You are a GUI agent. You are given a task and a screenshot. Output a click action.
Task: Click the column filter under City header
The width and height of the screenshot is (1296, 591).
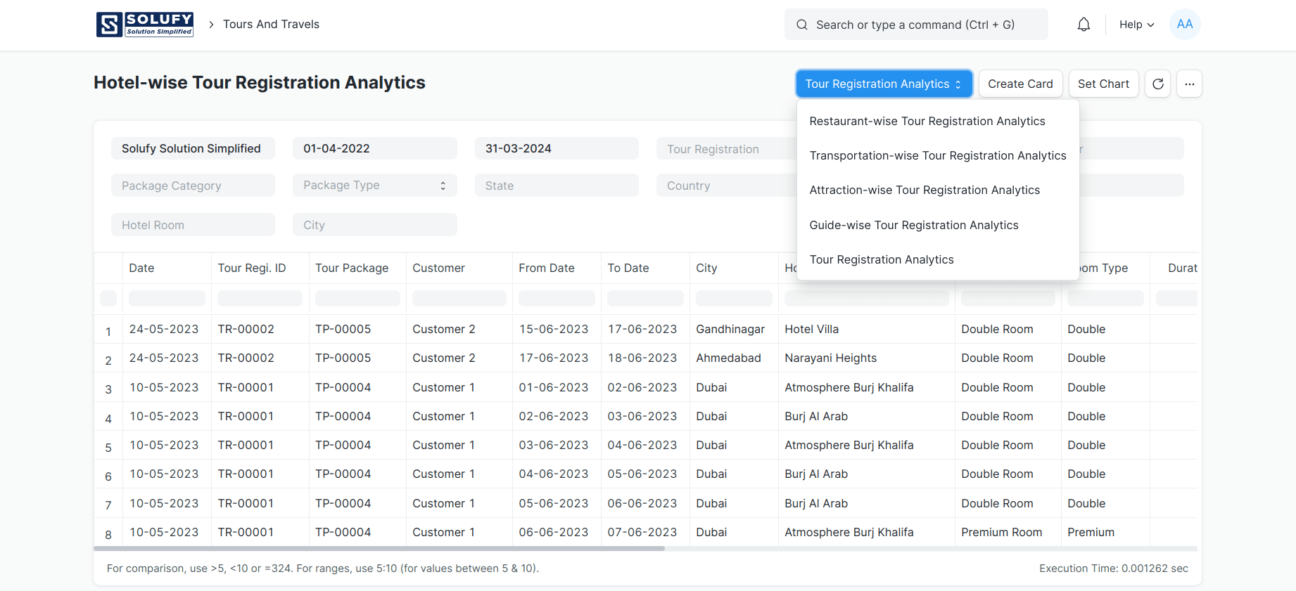coord(734,298)
